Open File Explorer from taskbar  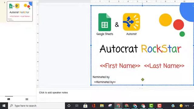tap(102, 106)
